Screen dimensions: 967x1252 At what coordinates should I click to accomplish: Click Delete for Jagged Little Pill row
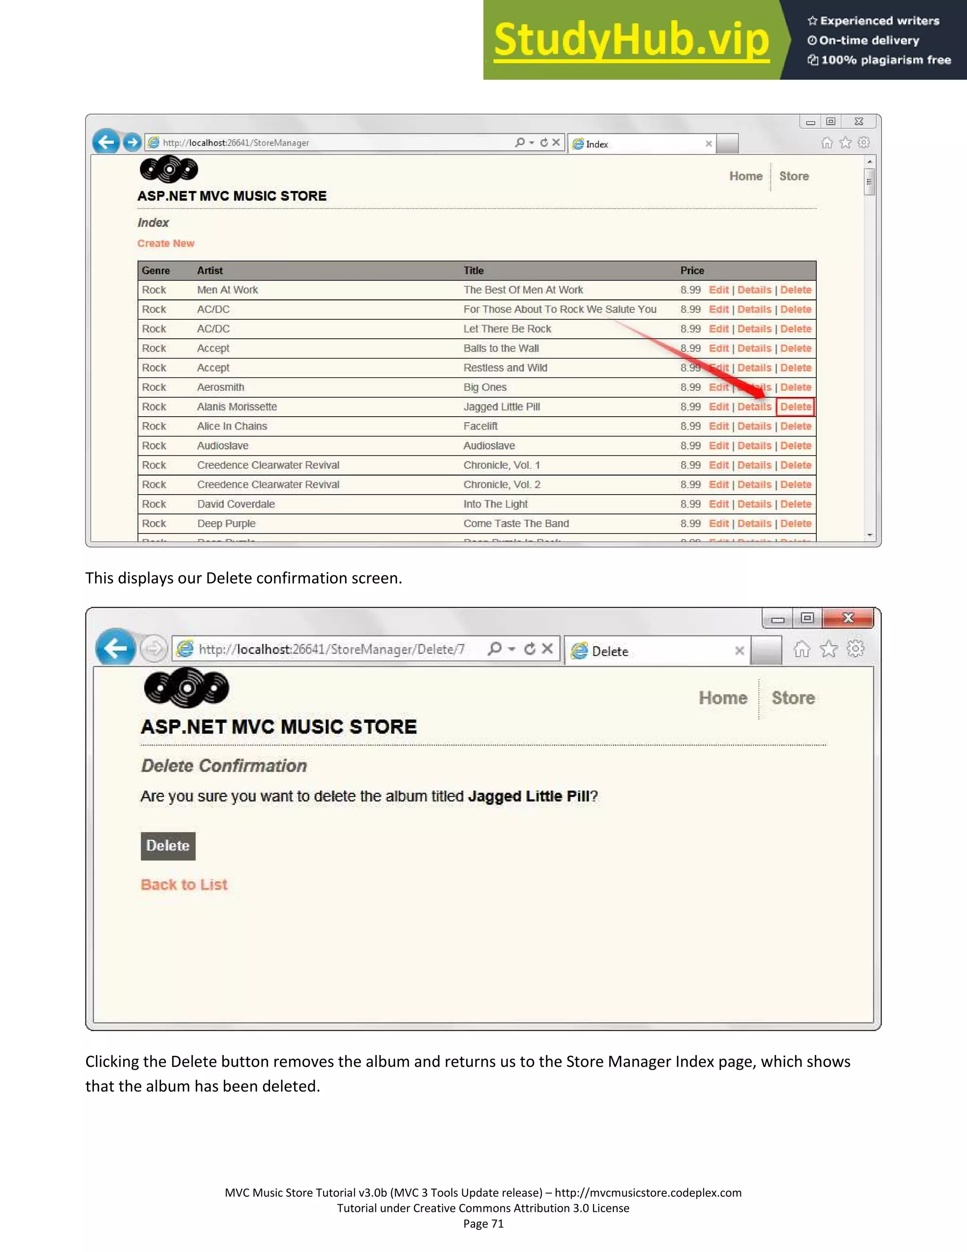point(796,406)
